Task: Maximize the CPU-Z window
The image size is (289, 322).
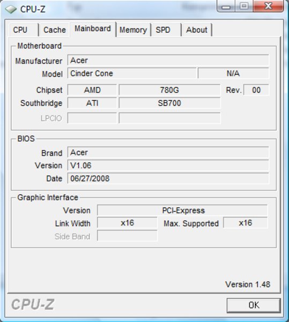Action: [x=244, y=6]
